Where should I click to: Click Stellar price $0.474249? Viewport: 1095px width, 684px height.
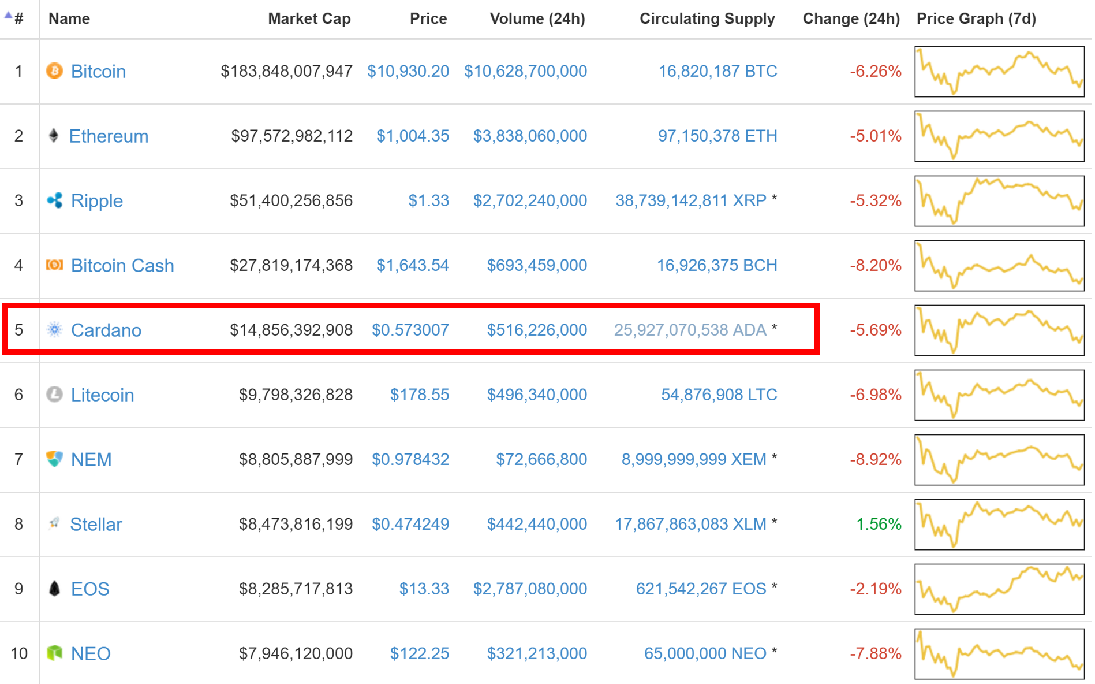coord(410,524)
